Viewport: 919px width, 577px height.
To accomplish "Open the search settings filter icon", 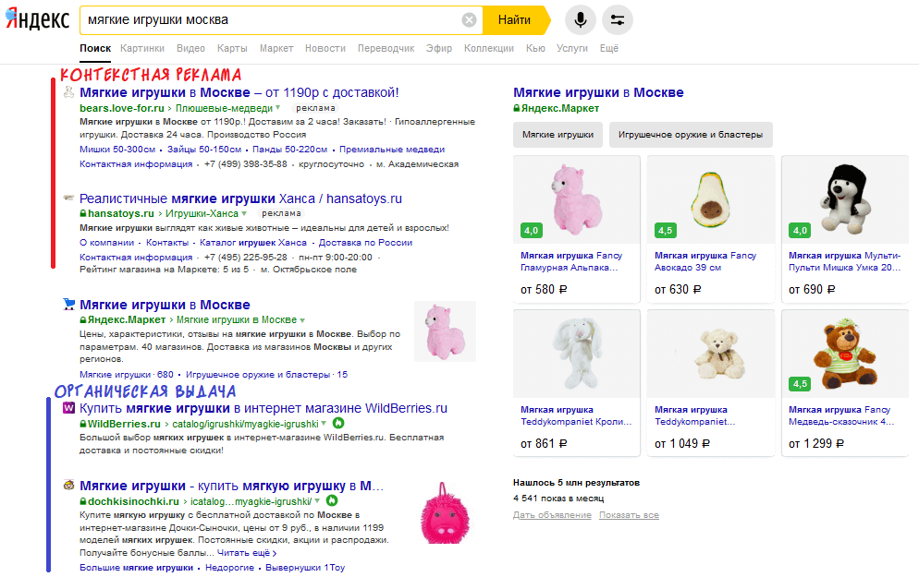I will [618, 19].
